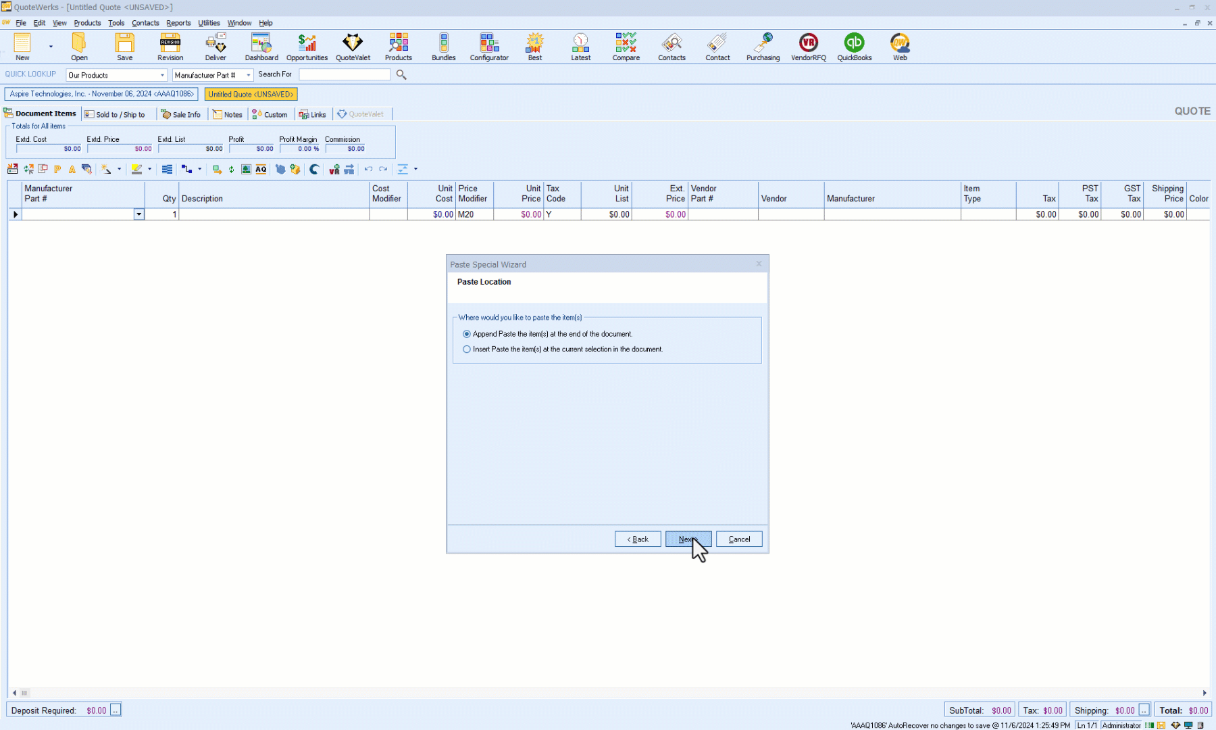Viewport: 1216px width, 730px height.
Task: Launch the VendorRFQ tool
Action: click(x=808, y=47)
